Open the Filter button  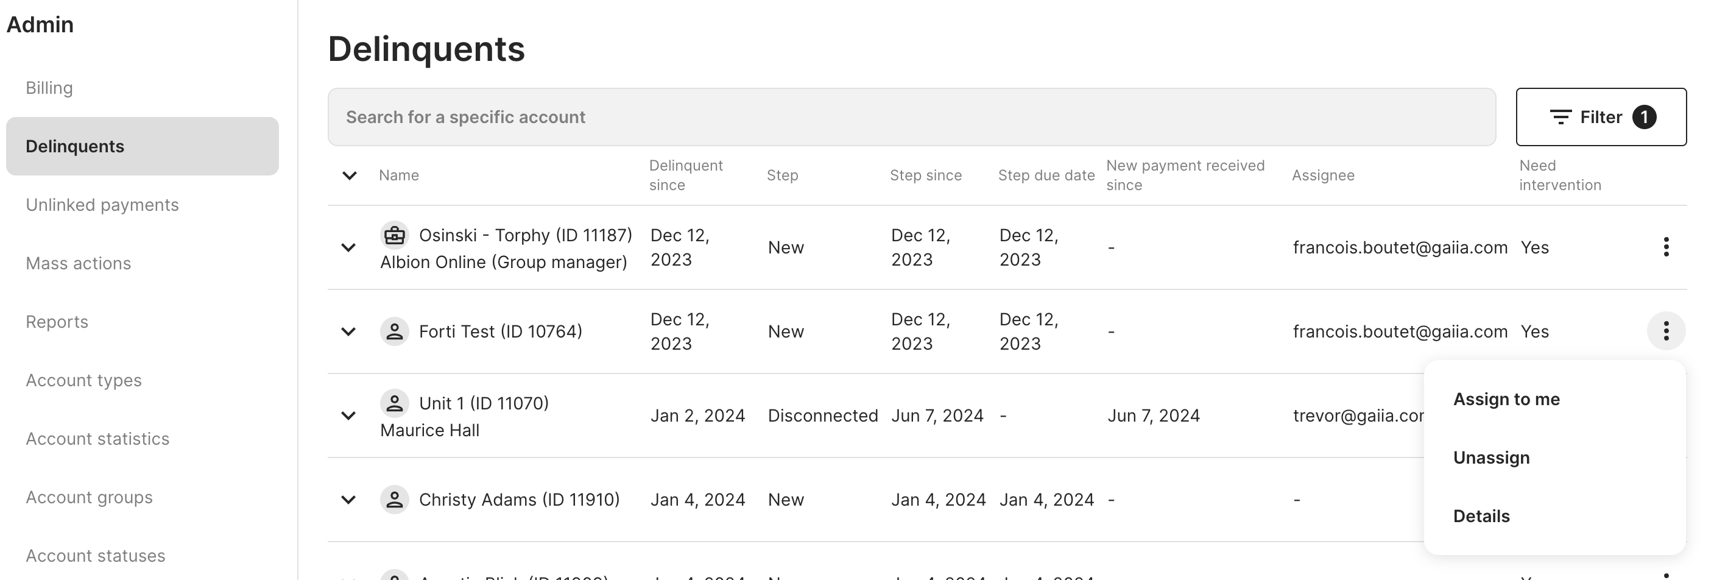pos(1601,116)
